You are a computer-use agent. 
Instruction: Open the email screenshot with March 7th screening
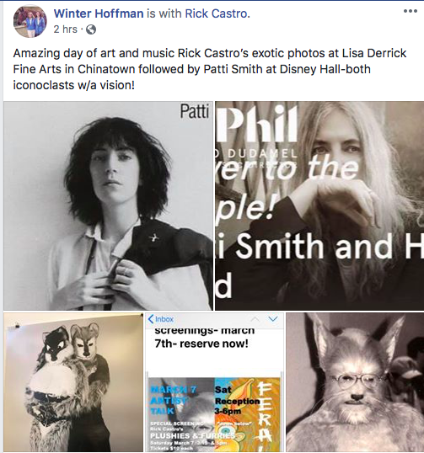214,382
